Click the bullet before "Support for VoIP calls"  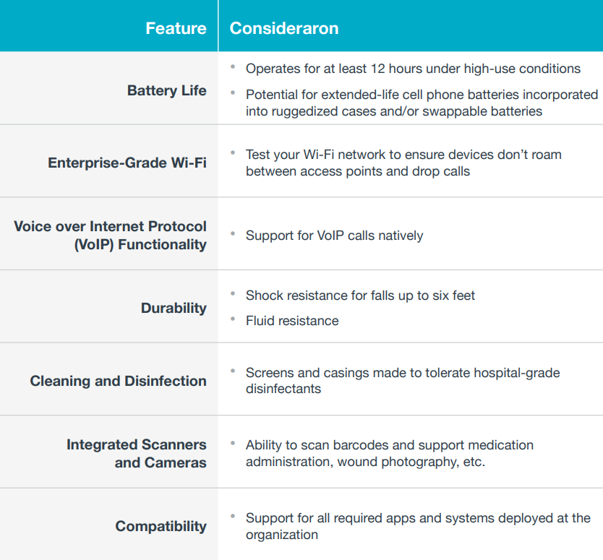(233, 234)
